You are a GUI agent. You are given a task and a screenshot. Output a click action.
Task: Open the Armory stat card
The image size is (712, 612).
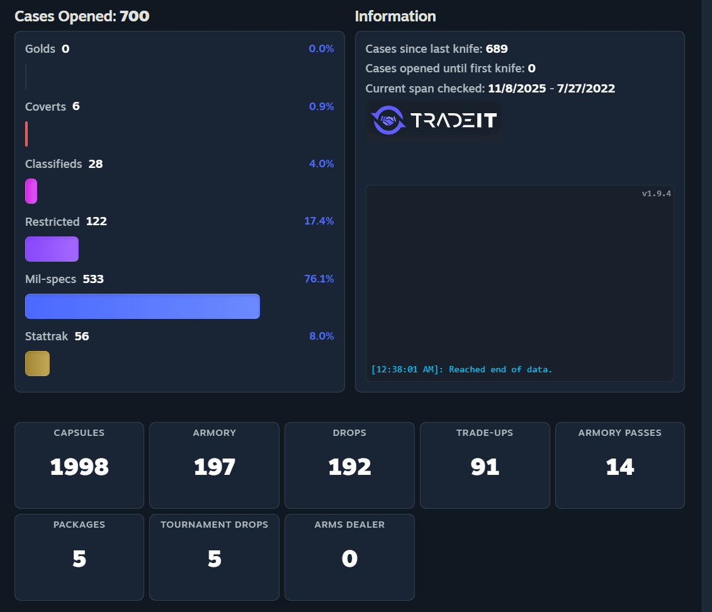tap(214, 465)
